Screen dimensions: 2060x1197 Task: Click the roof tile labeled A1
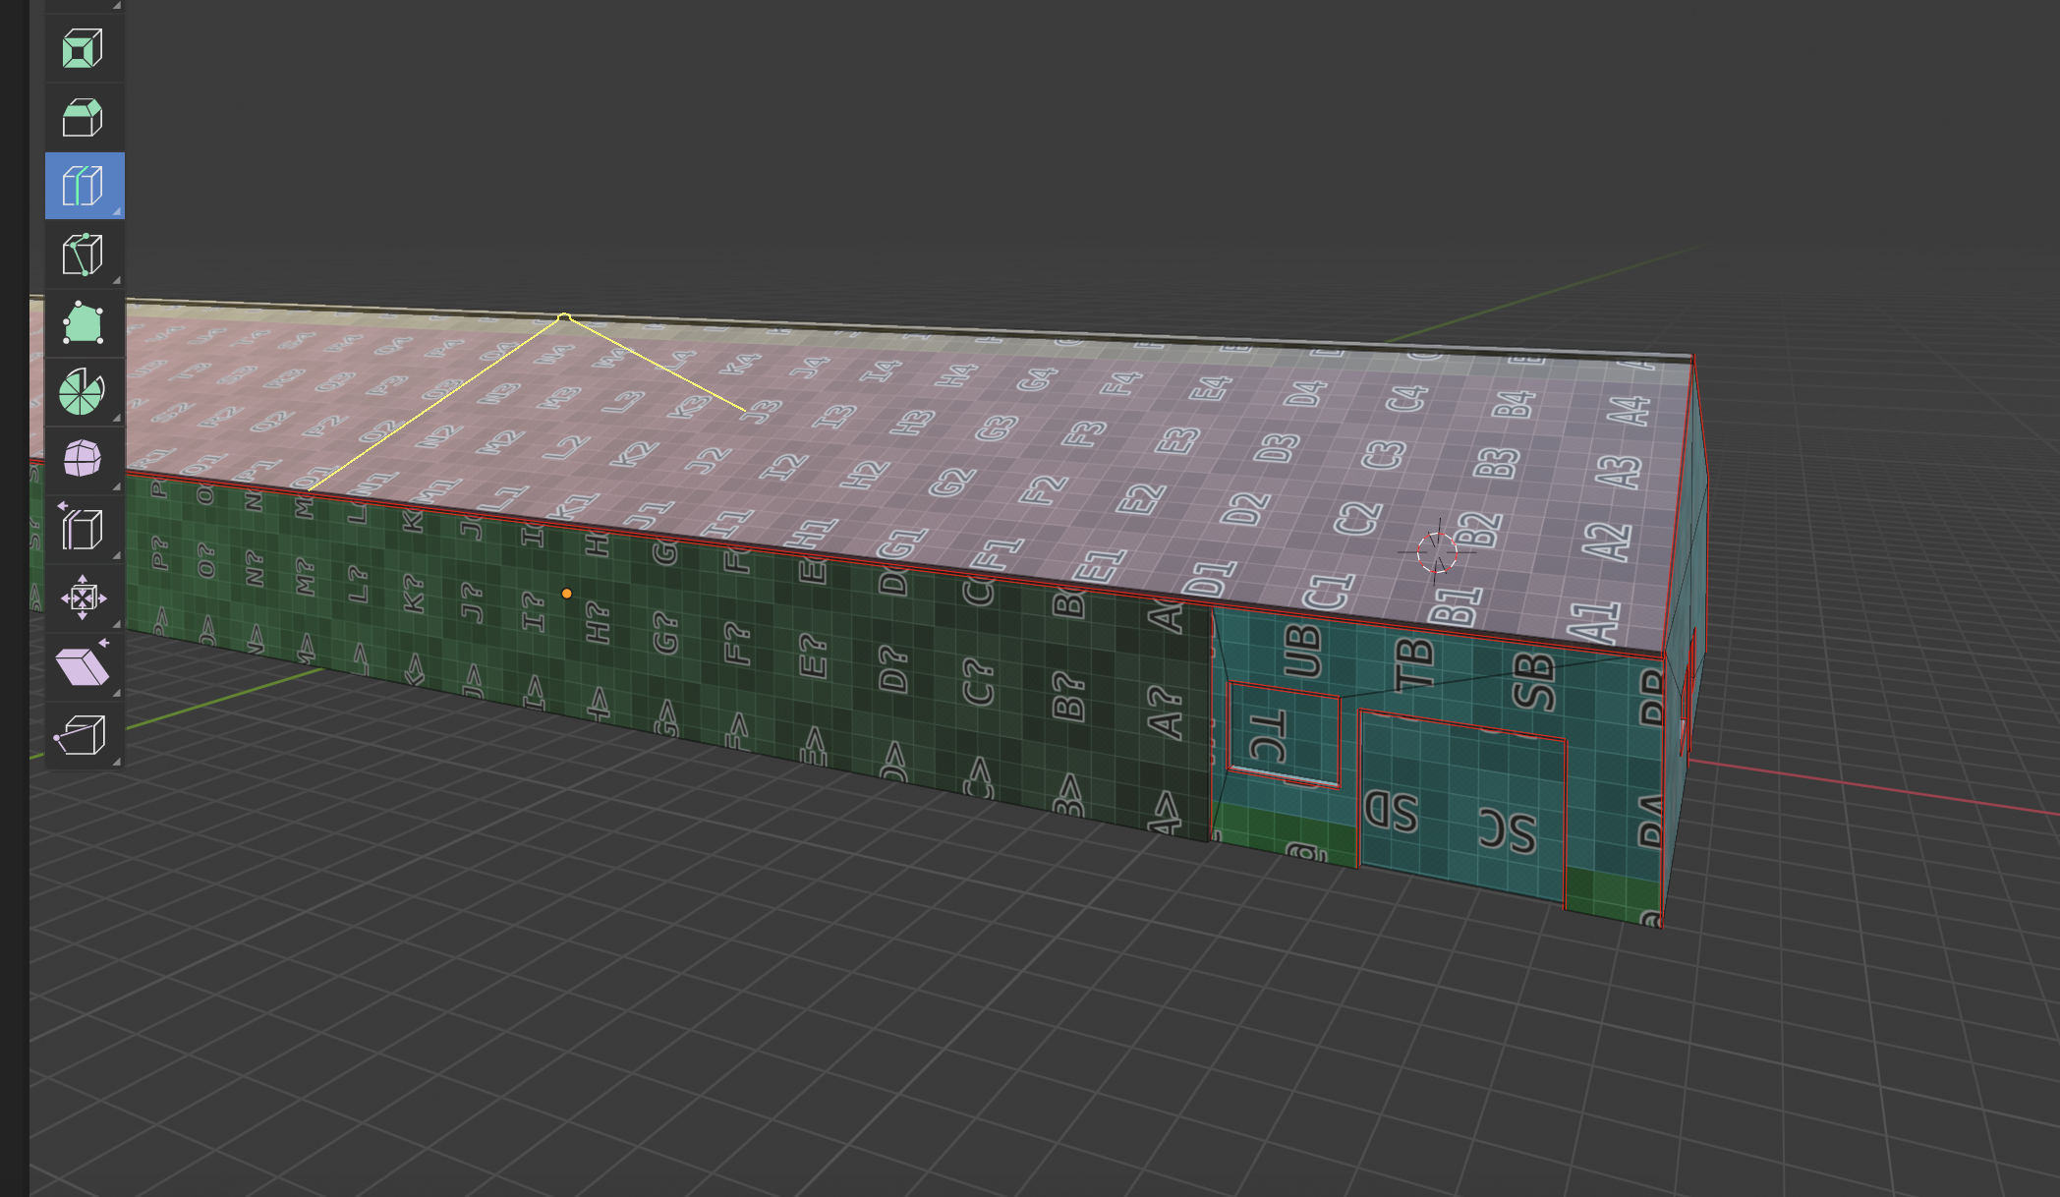1594,622
